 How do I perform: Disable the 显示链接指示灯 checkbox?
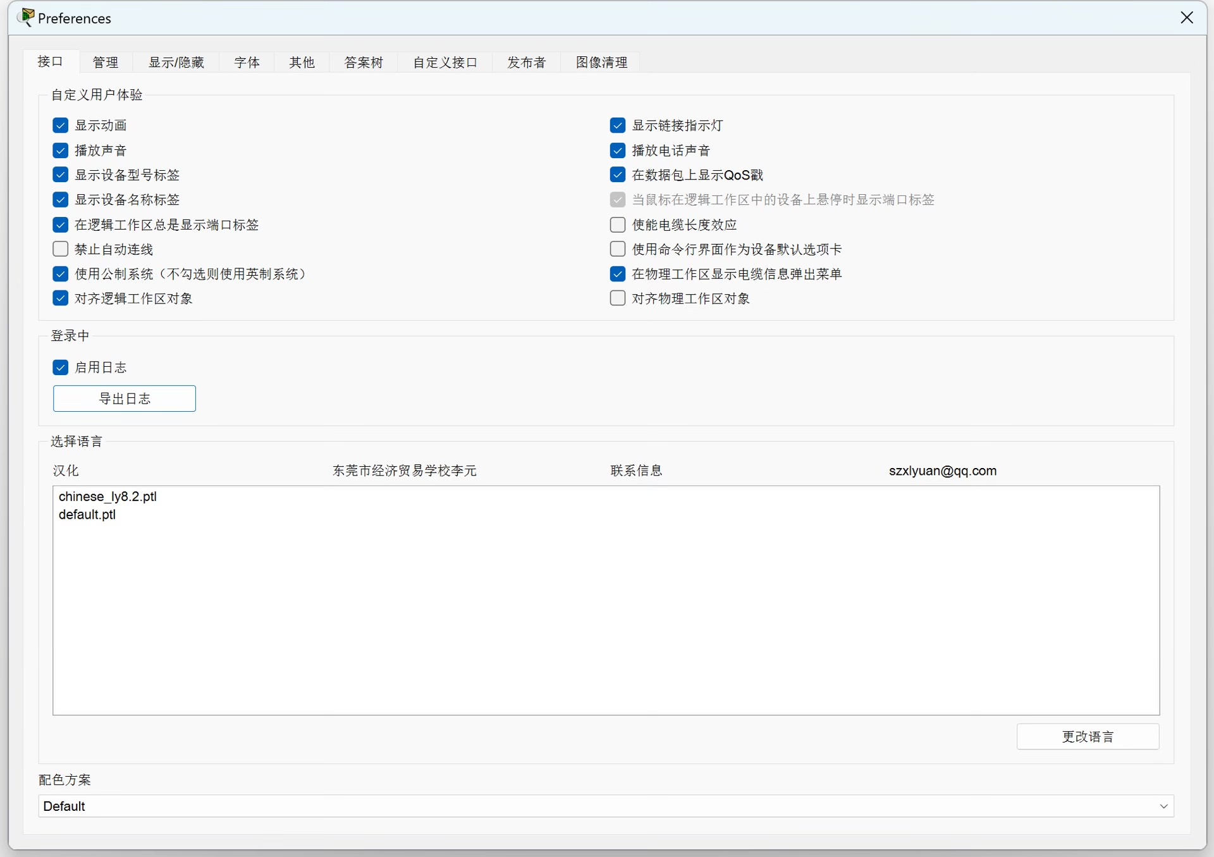(618, 125)
